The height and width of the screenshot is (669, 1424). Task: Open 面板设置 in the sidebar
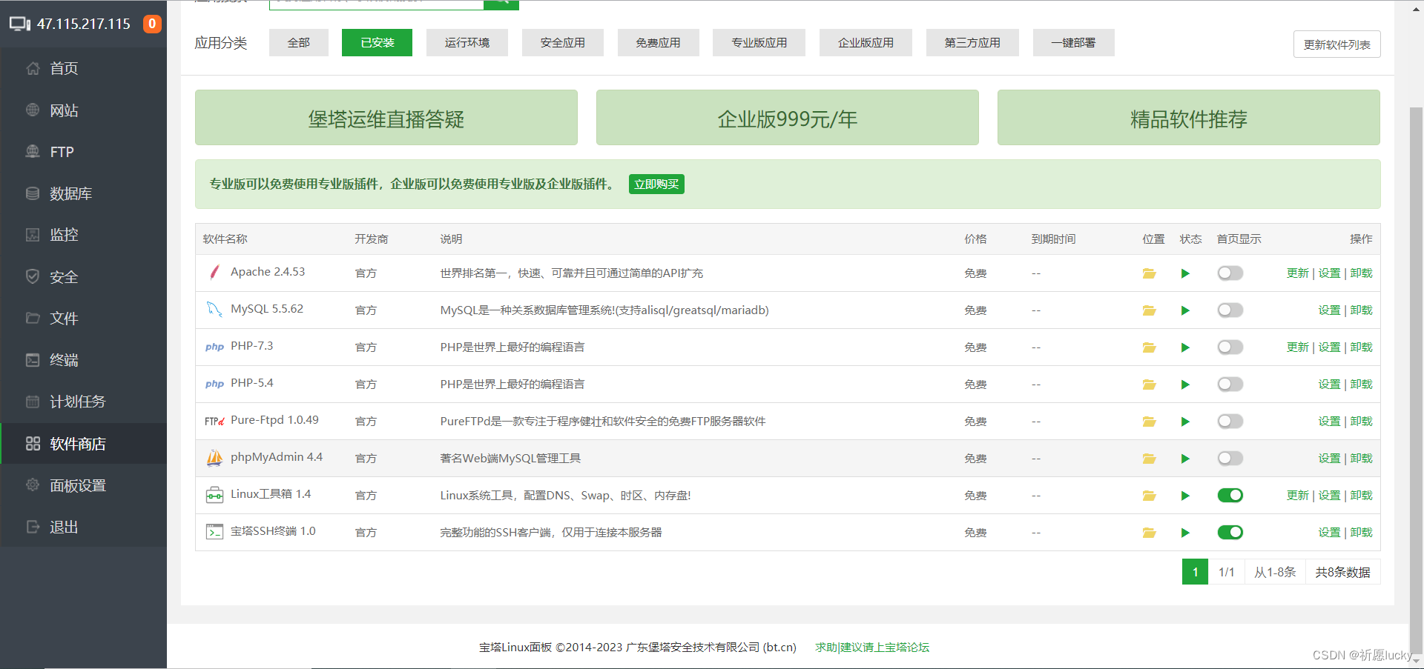point(83,485)
